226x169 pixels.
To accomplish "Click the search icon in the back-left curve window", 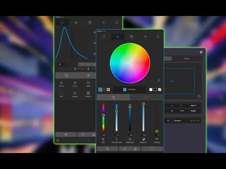I will point(116,23).
